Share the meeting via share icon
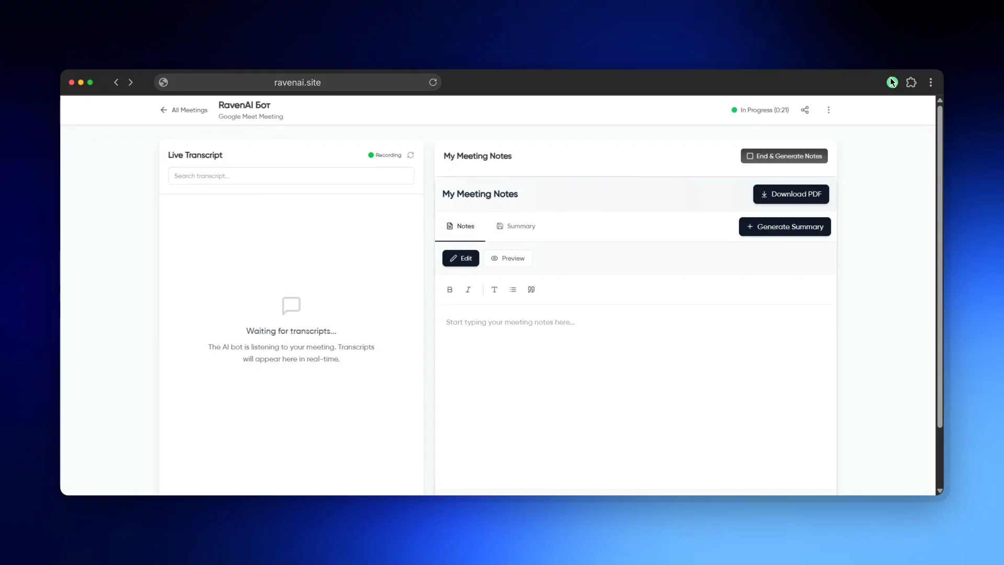 (x=805, y=110)
